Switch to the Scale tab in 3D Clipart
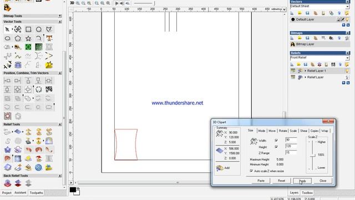Image resolution: width=355 pixels, height=200 pixels. tap(293, 131)
